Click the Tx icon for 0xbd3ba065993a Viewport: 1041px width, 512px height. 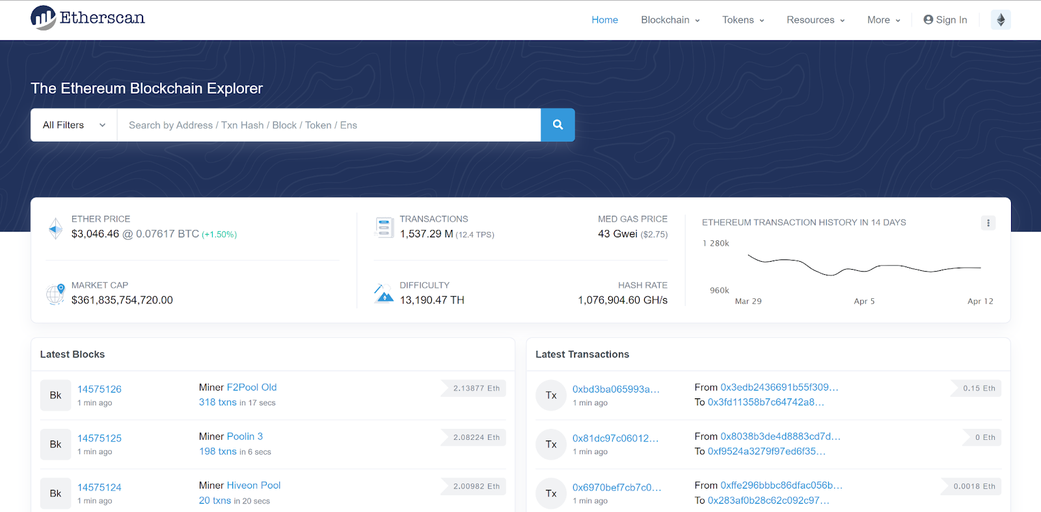coord(551,395)
